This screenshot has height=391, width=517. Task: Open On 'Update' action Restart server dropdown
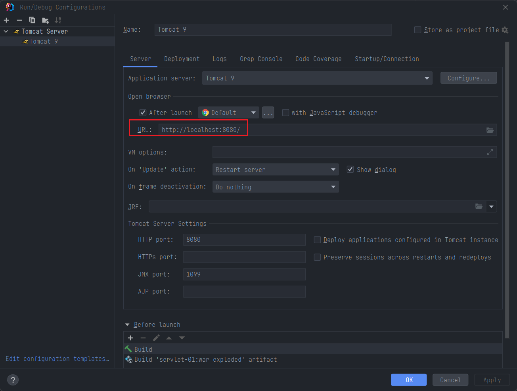click(276, 170)
